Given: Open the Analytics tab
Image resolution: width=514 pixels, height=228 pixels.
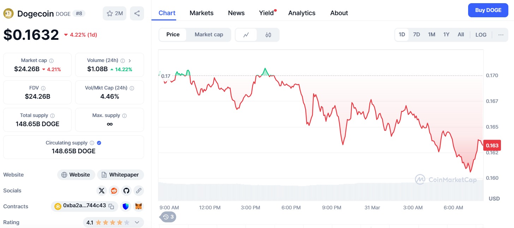Looking at the screenshot, I should point(301,13).
